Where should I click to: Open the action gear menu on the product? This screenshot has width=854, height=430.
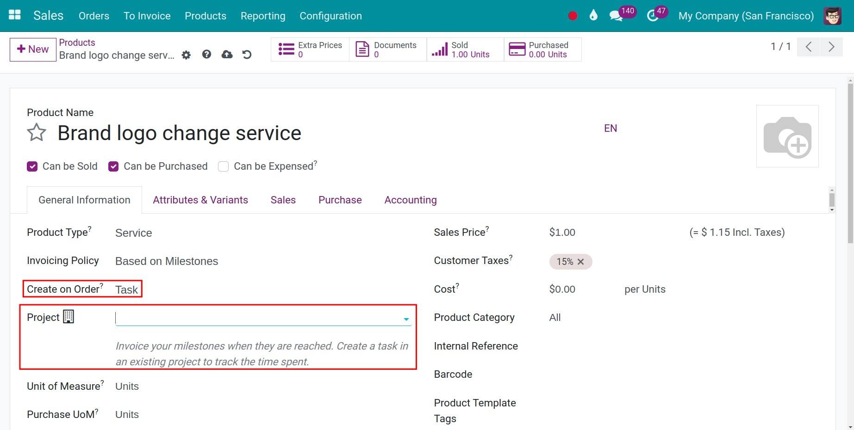[186, 55]
